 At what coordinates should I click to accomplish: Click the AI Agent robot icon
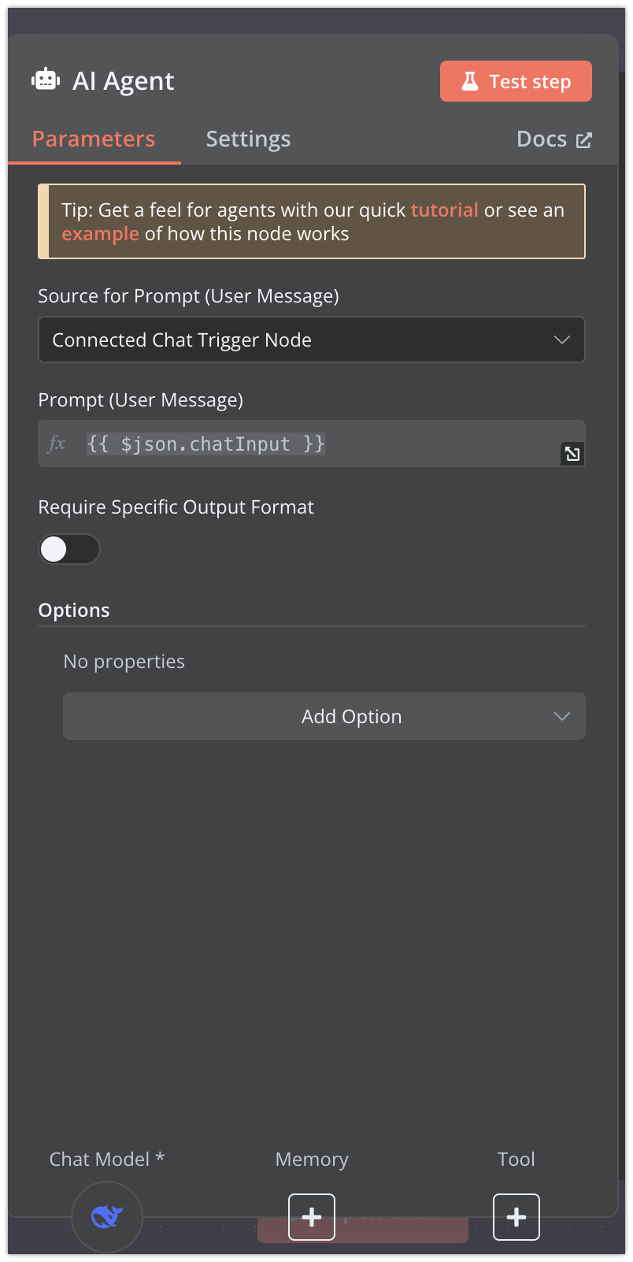coord(45,78)
